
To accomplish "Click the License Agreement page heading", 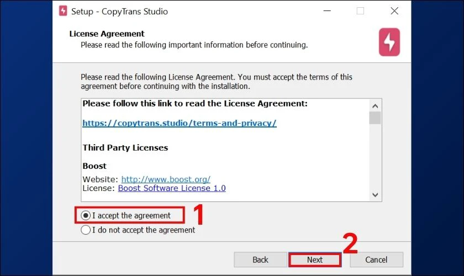I will tap(107, 34).
